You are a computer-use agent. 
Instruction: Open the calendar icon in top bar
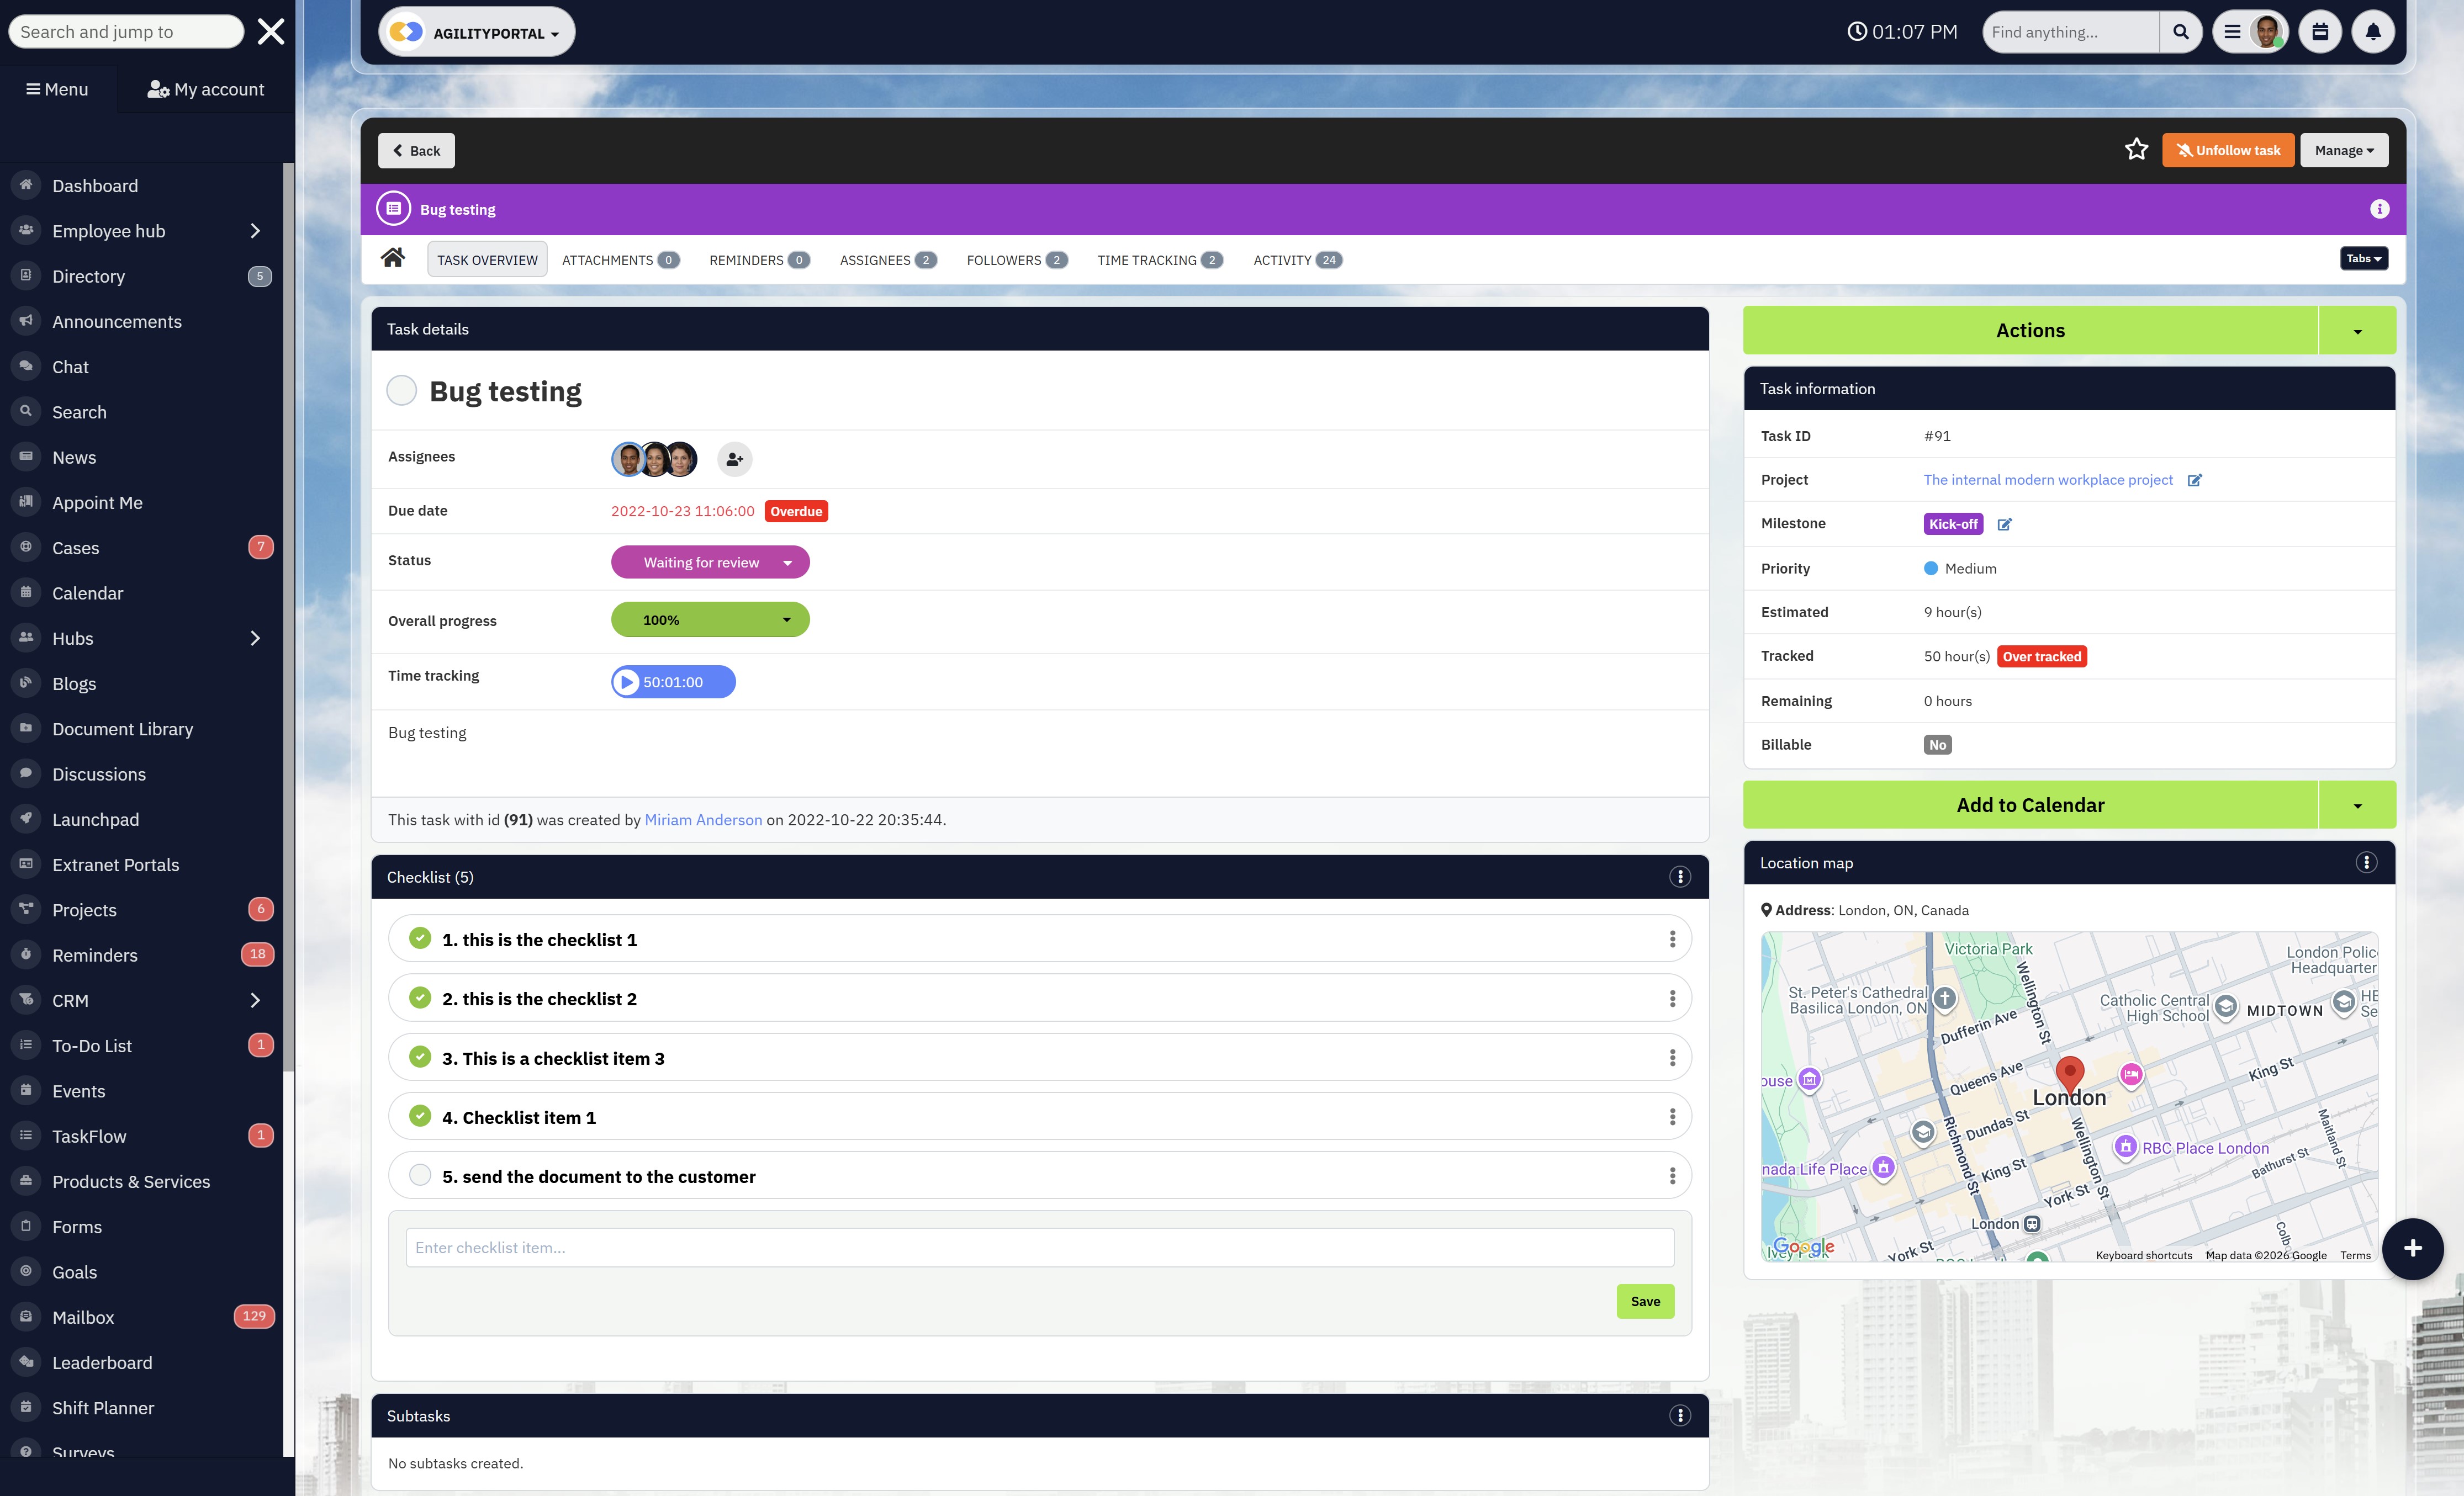[x=2319, y=32]
